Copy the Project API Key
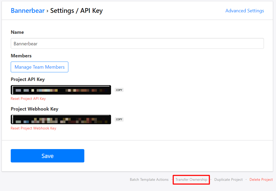 119,90
